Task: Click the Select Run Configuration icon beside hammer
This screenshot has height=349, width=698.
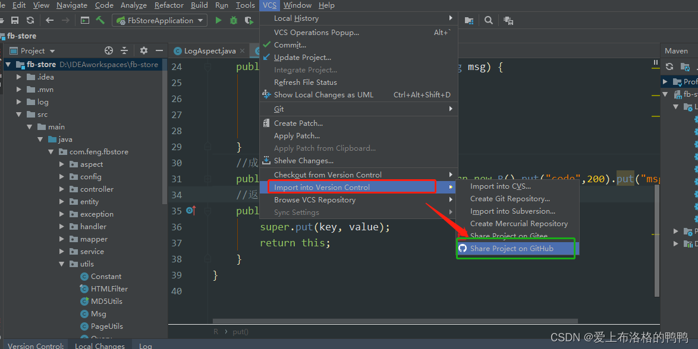Action: 84,20
